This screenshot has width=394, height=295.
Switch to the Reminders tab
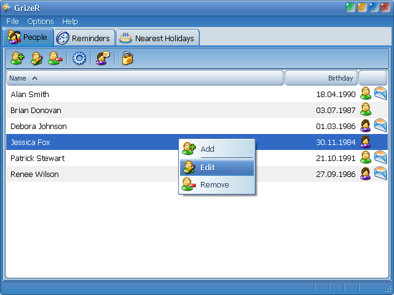click(x=85, y=38)
